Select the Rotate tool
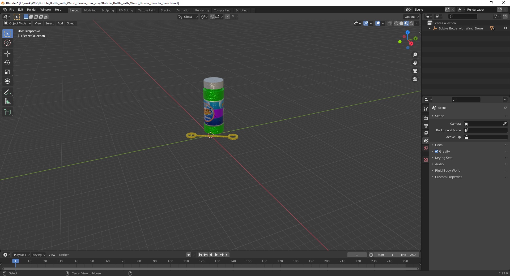510x276 pixels. pos(7,63)
